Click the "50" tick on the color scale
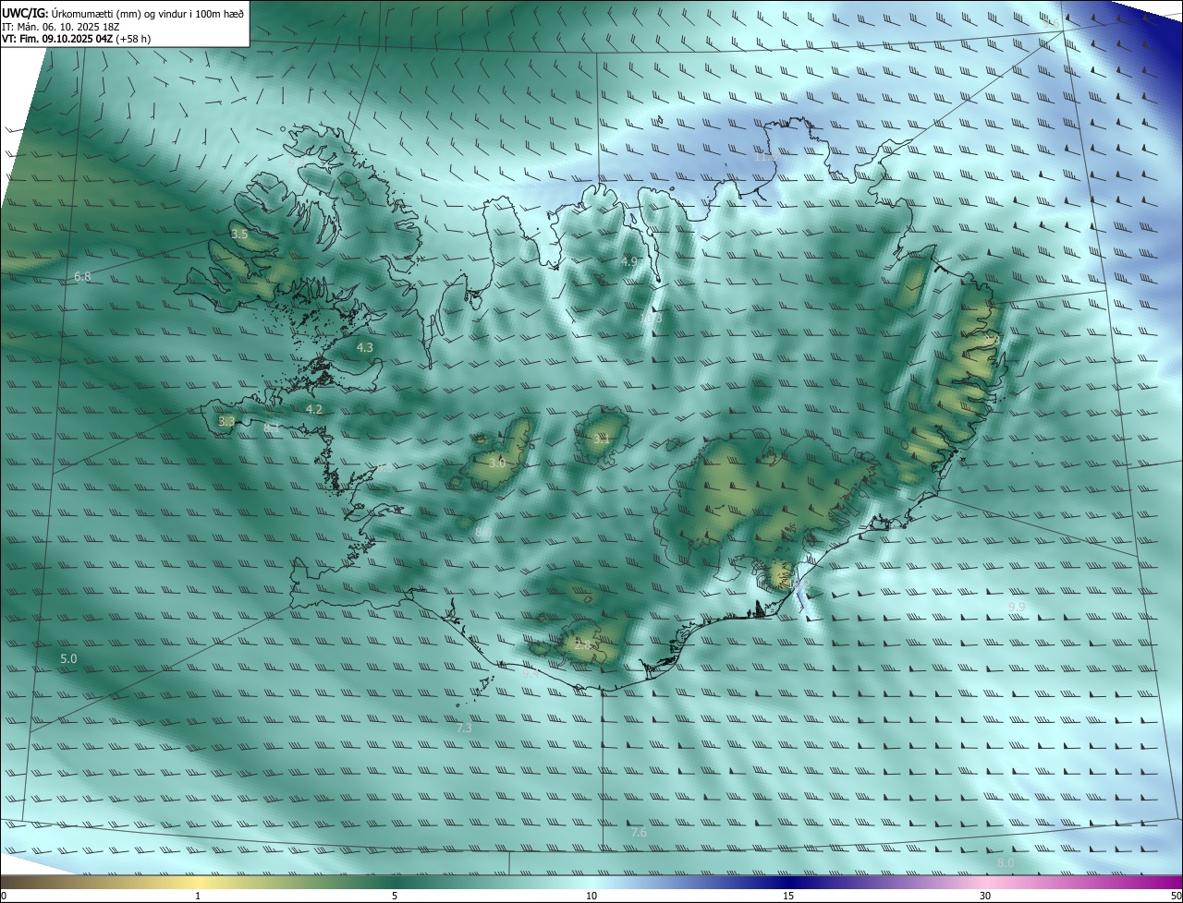Image resolution: width=1183 pixels, height=903 pixels. click(x=1176, y=896)
